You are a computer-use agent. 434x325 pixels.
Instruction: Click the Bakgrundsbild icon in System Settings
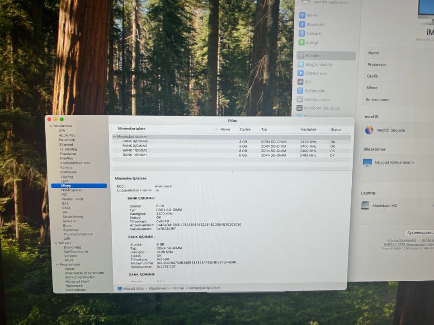[301, 65]
